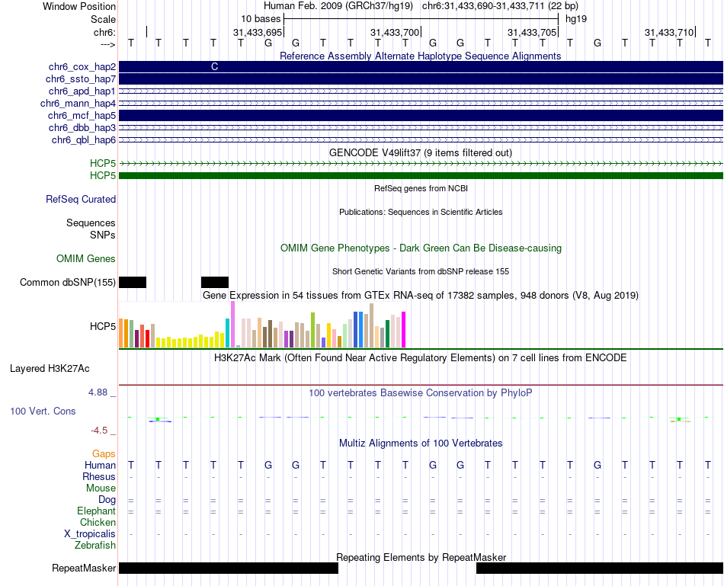Open 100 vertebrates Basewise Conservation by PhyloP title

[421, 393]
